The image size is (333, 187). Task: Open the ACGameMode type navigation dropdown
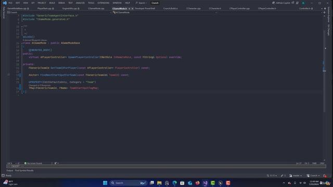coord(164,12)
